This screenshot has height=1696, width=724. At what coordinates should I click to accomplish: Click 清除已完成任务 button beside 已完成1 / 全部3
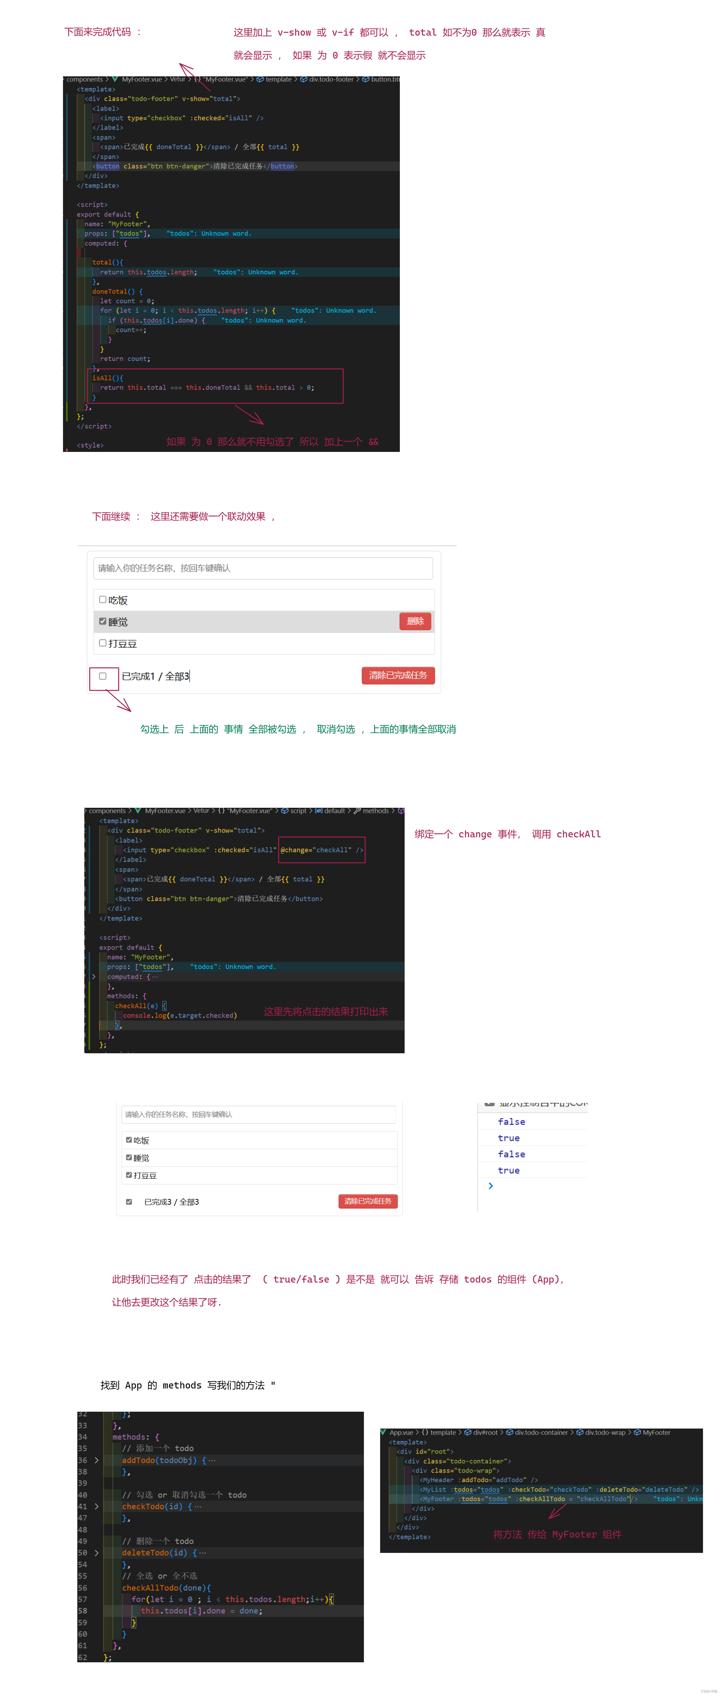pos(398,675)
